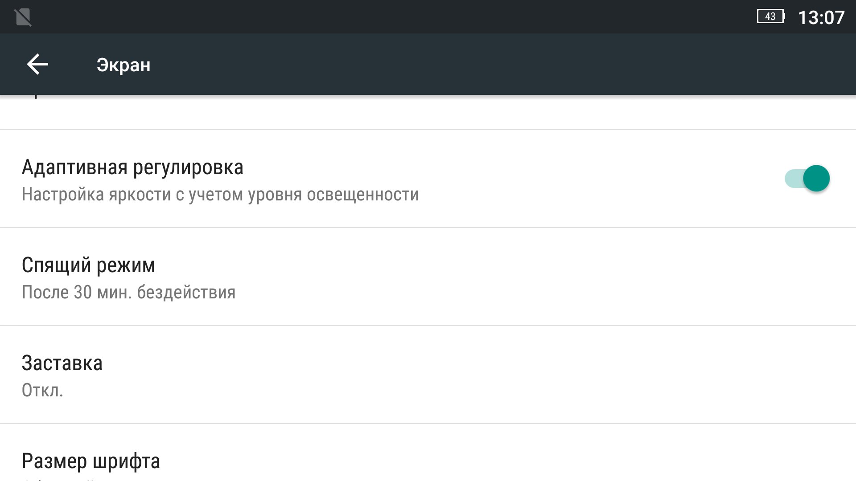Screen dimensions: 856x481
Task: Tap the Настройка яркости description text
Action: click(220, 195)
